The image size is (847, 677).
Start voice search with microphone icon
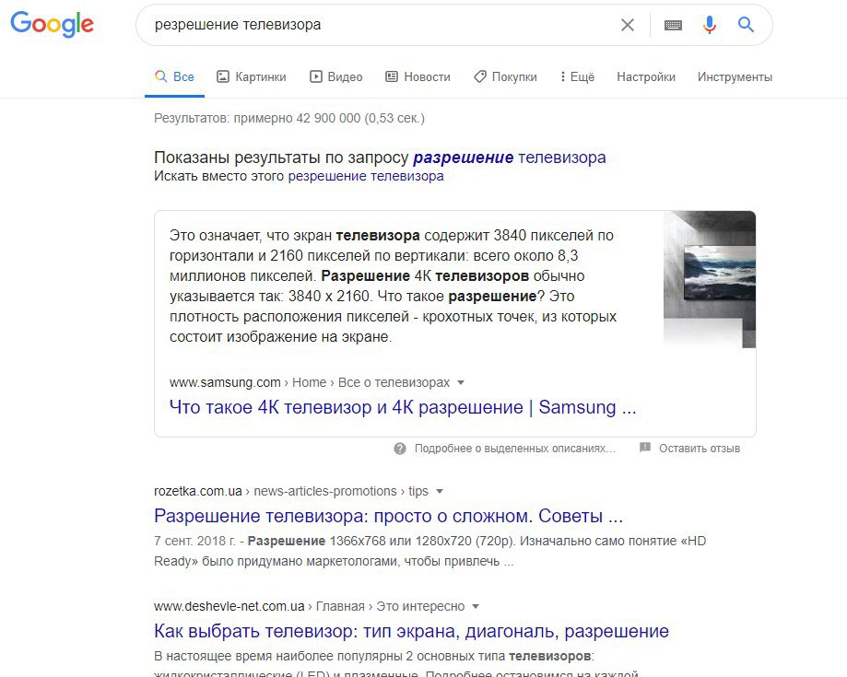(x=710, y=25)
